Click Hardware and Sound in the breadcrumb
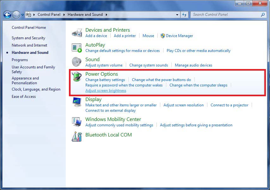 tap(85, 15)
